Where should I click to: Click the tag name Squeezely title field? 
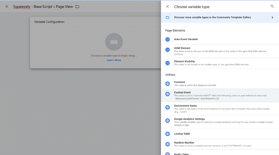pyautogui.click(x=43, y=7)
